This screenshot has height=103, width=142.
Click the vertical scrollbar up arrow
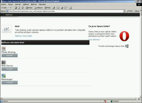[x=141, y=14]
